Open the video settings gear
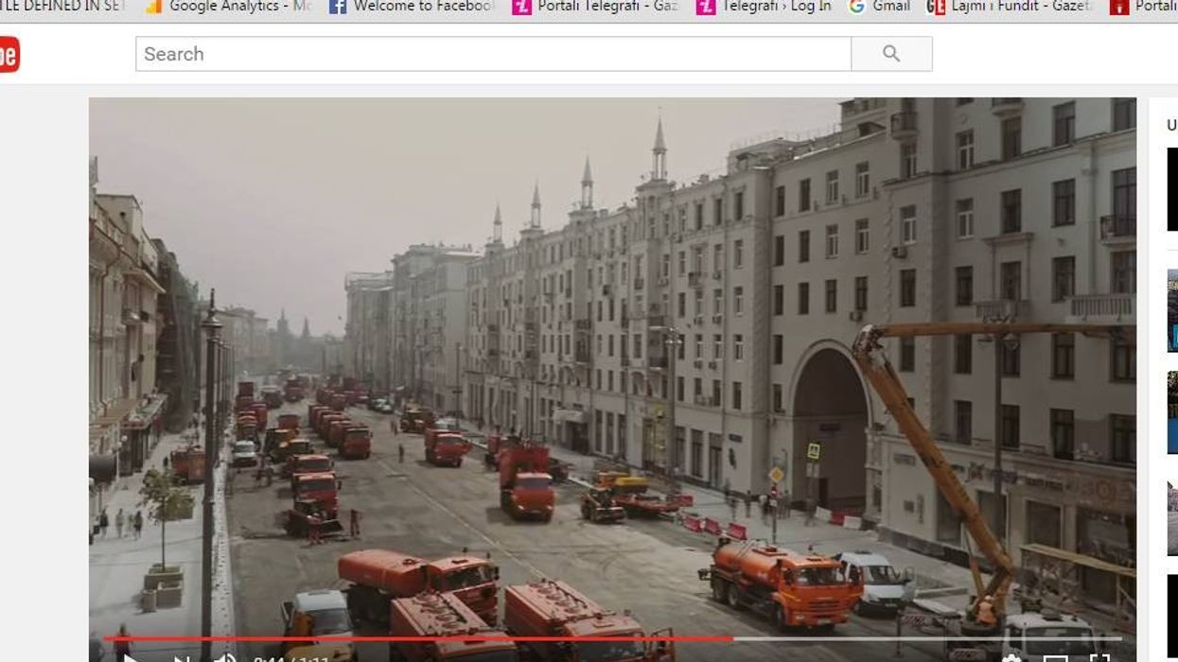The width and height of the screenshot is (1178, 662). (x=1011, y=658)
